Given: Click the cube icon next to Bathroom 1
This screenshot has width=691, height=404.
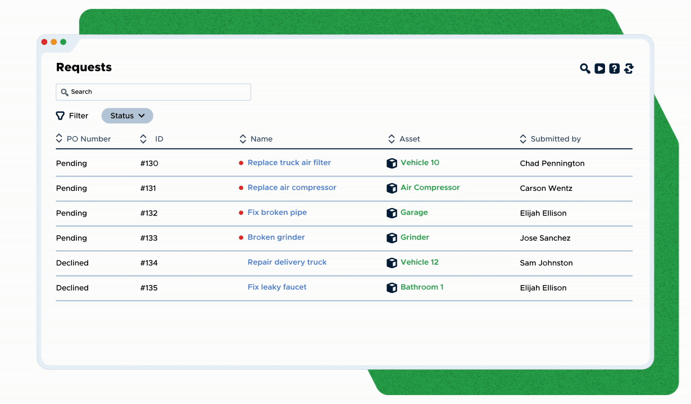Looking at the screenshot, I should 392,288.
